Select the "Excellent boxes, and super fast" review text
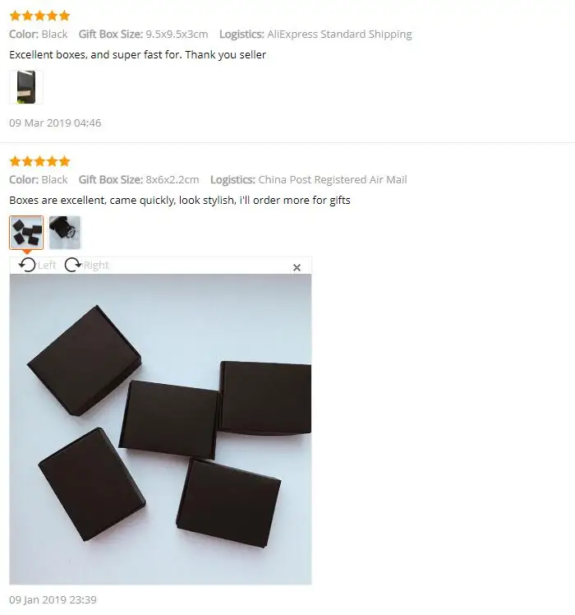575x615 pixels. coord(137,54)
